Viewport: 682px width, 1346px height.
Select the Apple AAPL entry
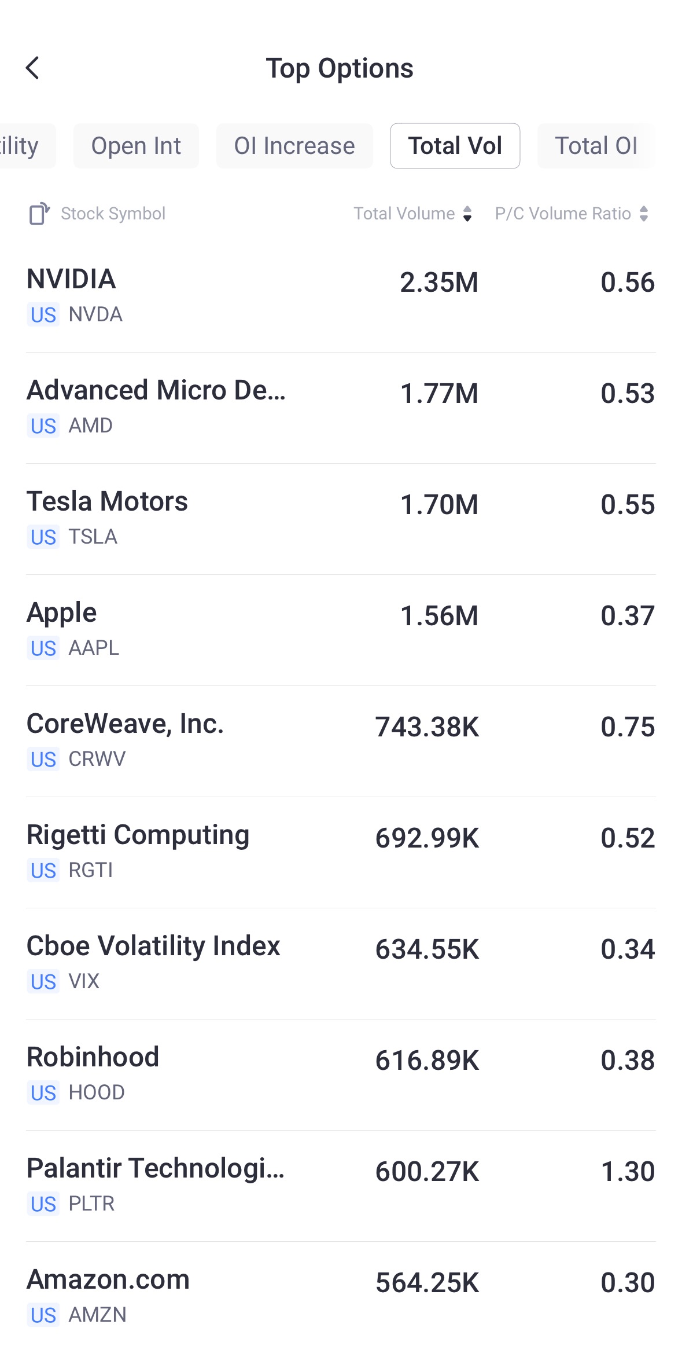point(341,629)
